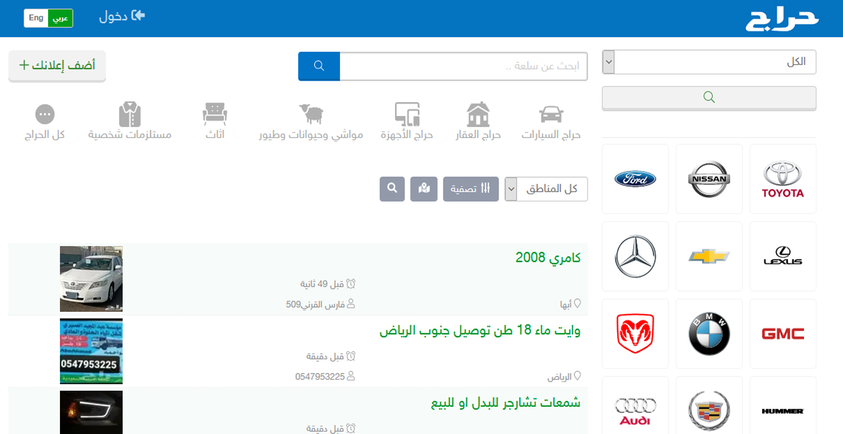Screen dimensions: 843x434
Task: Open the كامري 2008 listing title
Action: click(x=548, y=257)
